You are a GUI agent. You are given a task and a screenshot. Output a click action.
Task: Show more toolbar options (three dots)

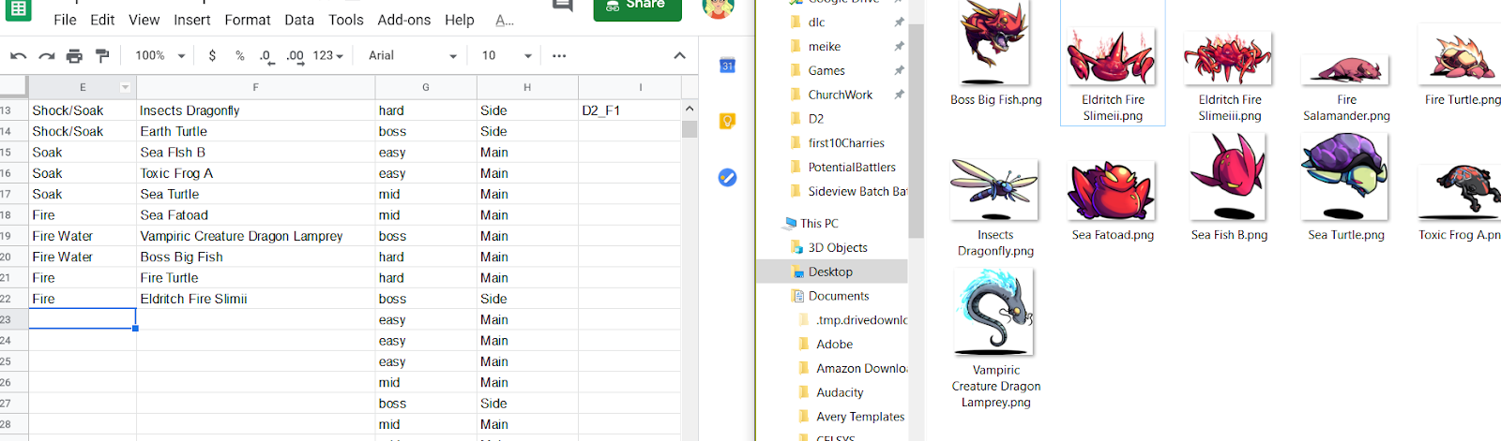coord(559,56)
